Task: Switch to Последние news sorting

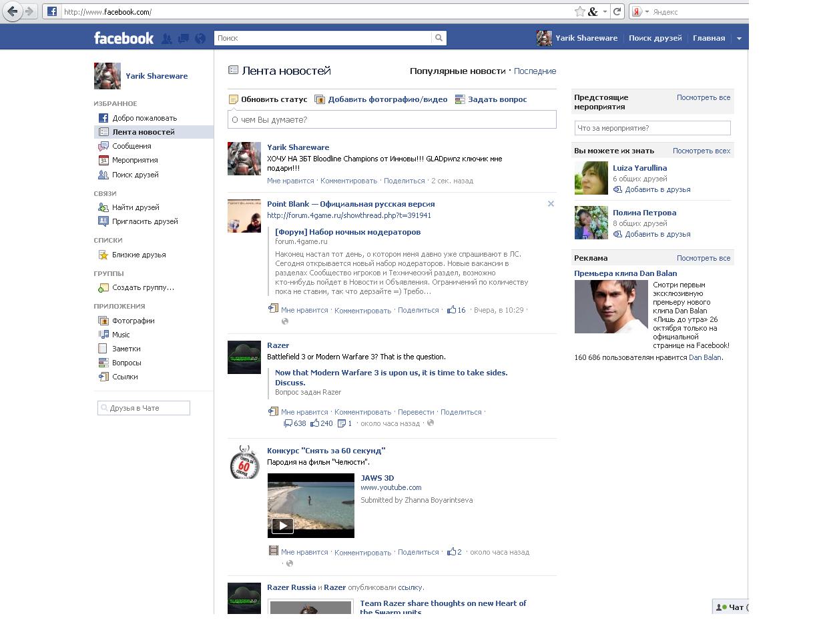Action: coord(535,71)
